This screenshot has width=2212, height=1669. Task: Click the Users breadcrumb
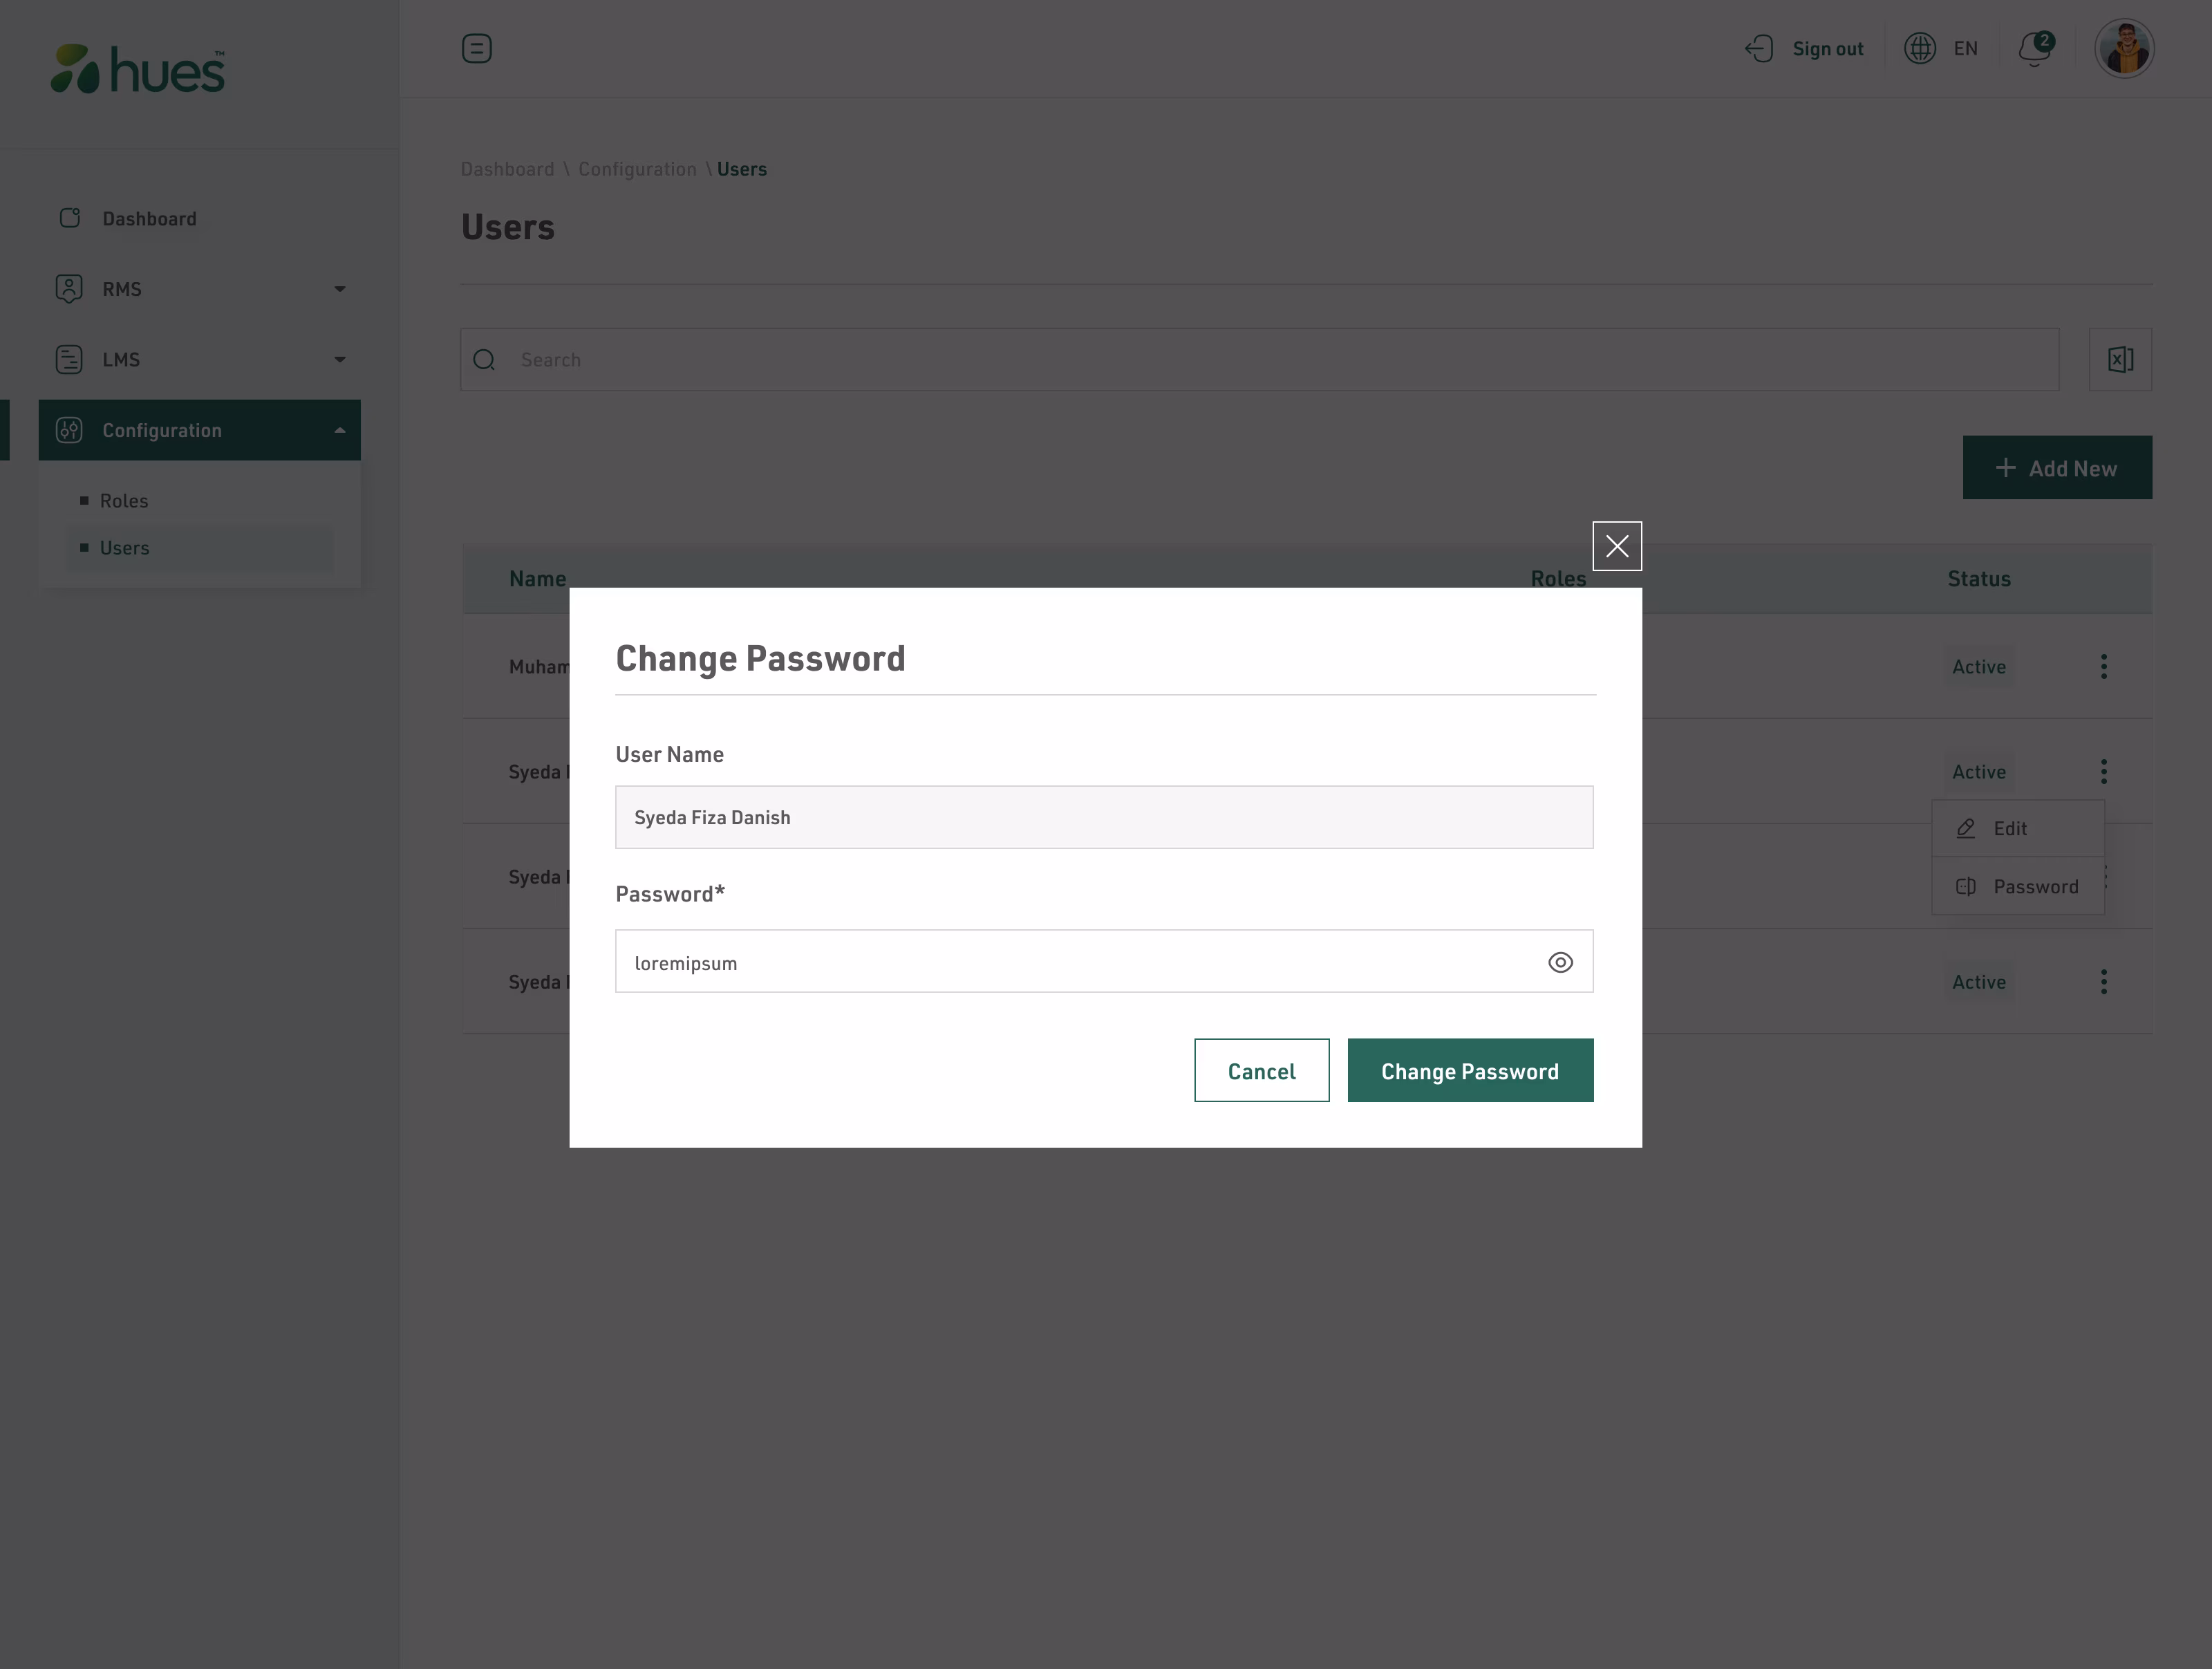pos(742,169)
